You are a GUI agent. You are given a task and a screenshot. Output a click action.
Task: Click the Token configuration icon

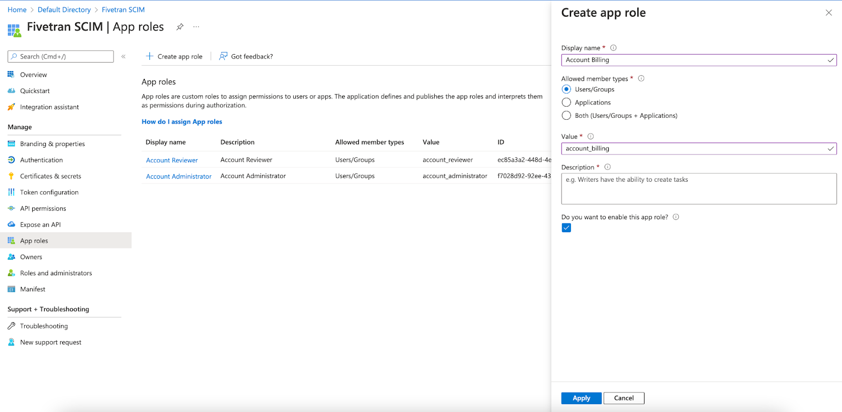point(11,192)
